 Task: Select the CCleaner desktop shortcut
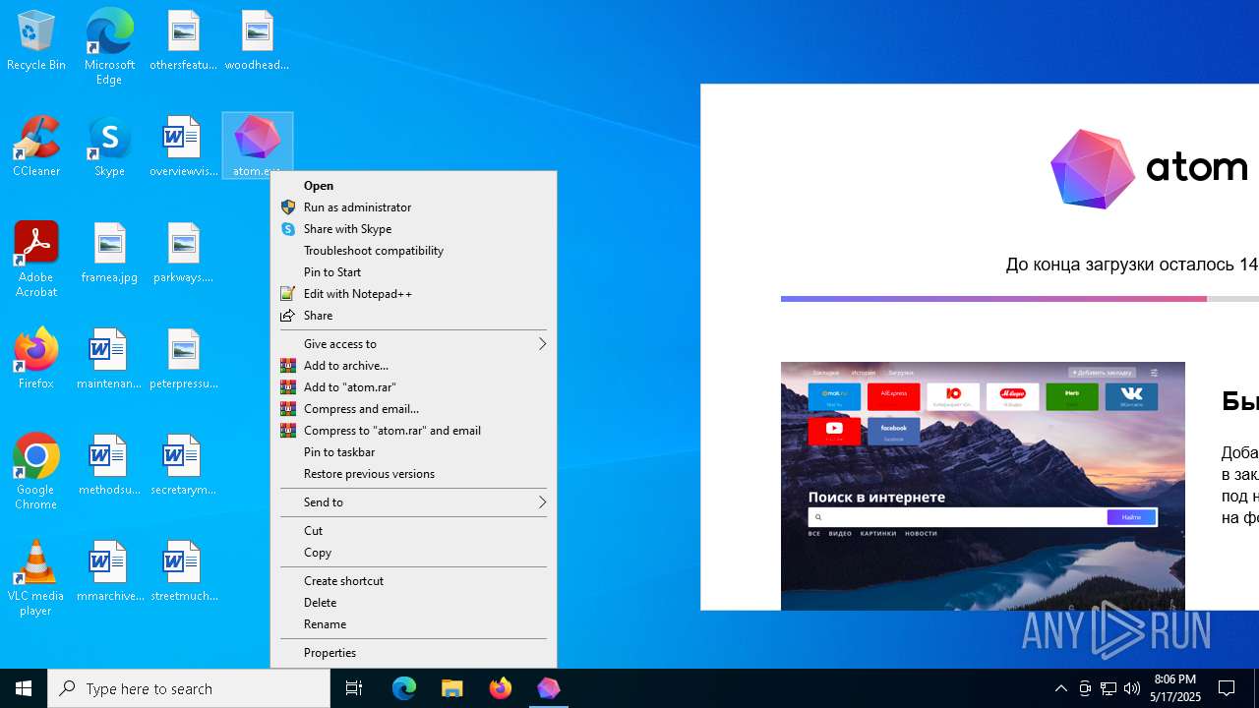tap(36, 147)
